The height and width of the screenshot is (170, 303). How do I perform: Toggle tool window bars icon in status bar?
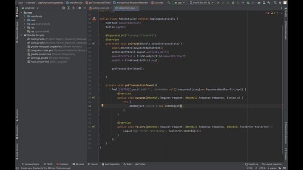18,168
